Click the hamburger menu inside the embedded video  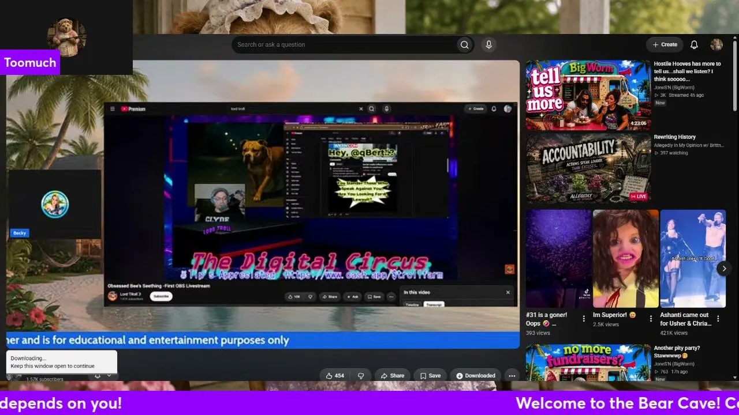click(113, 108)
